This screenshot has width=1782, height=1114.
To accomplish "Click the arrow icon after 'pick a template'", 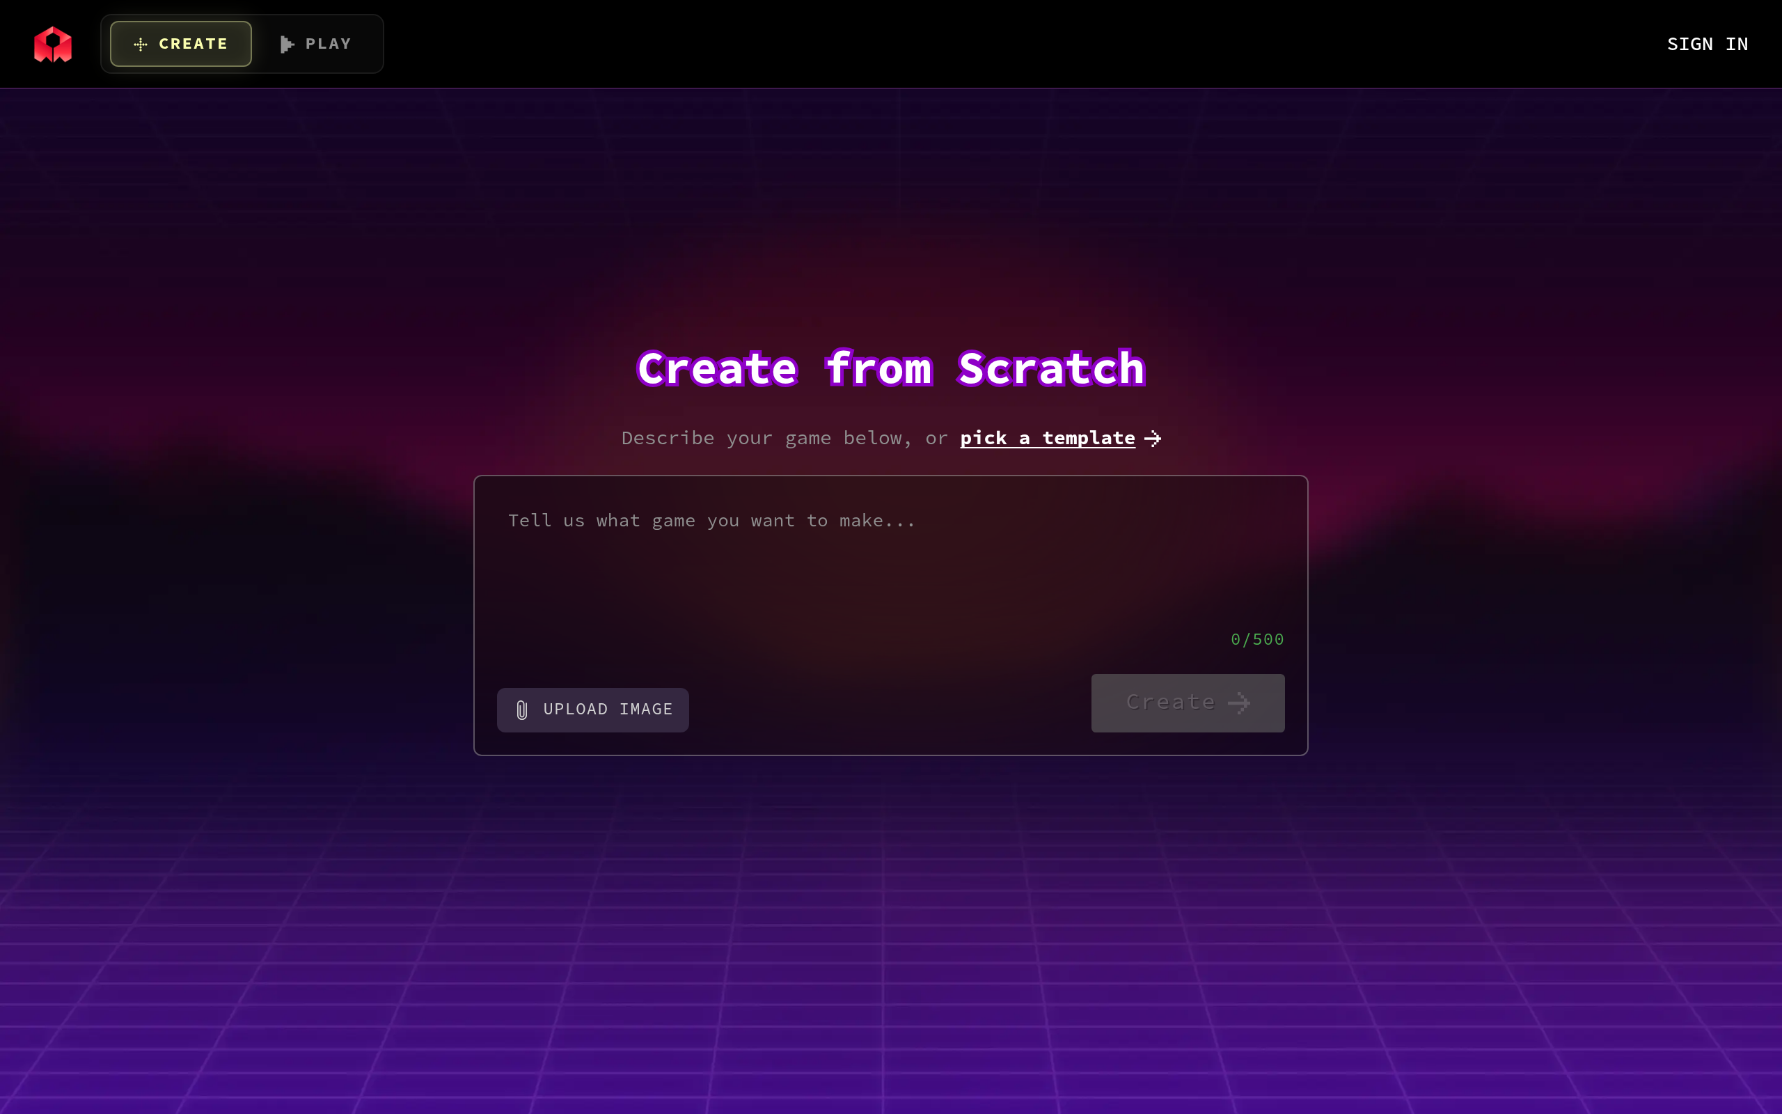I will click(1153, 439).
